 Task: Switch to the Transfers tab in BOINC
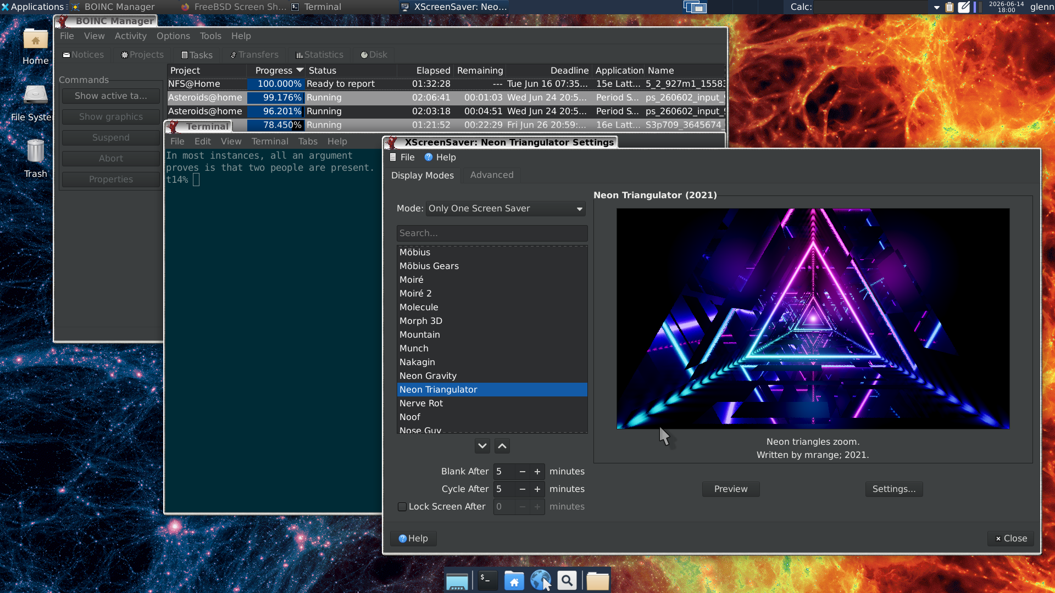[254, 55]
